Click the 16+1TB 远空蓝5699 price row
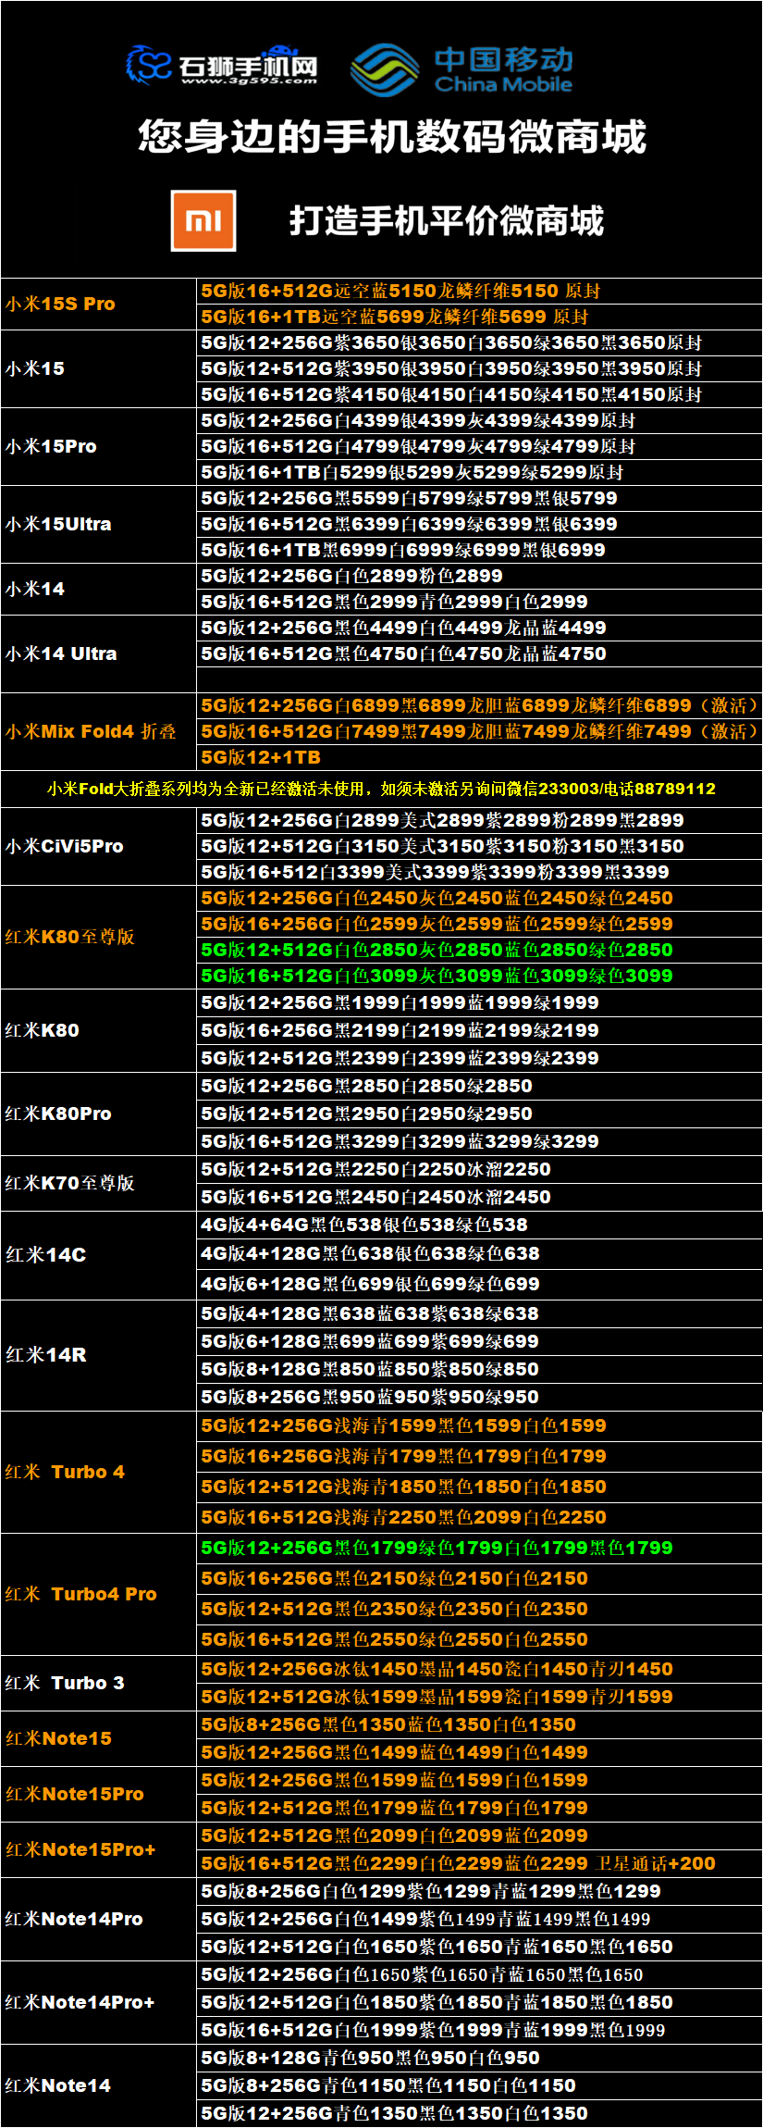 coord(395,317)
